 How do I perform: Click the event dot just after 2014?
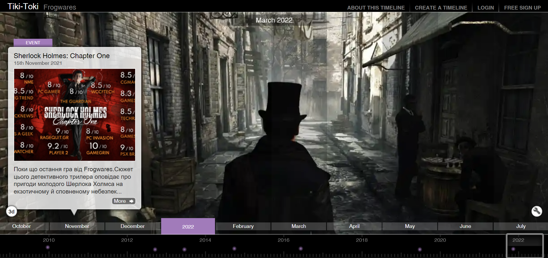234,248
